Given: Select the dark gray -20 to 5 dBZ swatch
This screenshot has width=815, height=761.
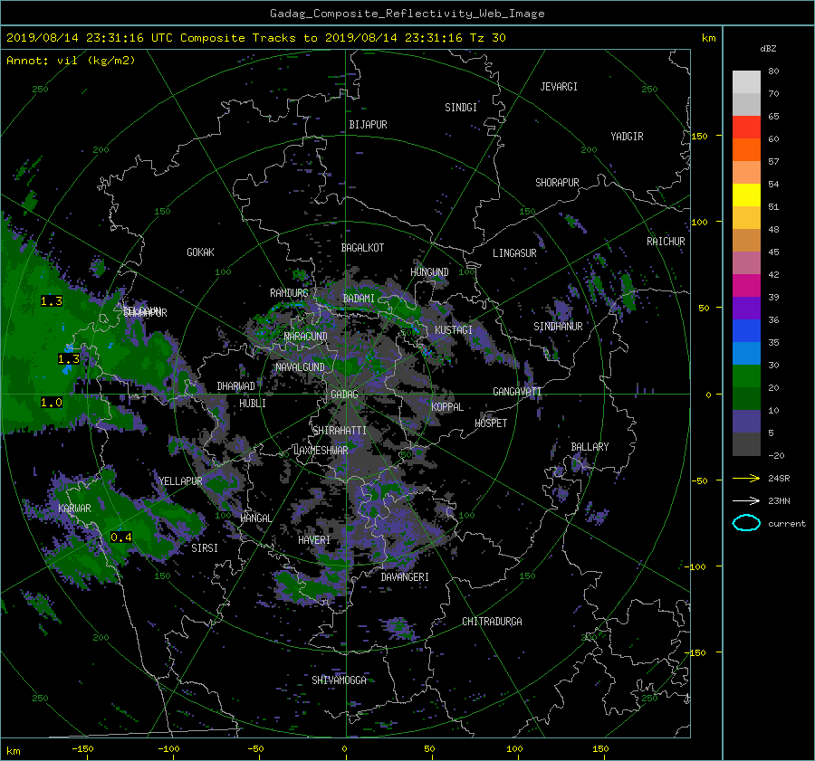Looking at the screenshot, I should pos(746,444).
